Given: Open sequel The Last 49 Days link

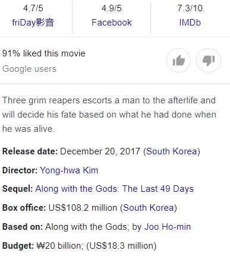Looking at the screenshot, I should (x=114, y=189).
